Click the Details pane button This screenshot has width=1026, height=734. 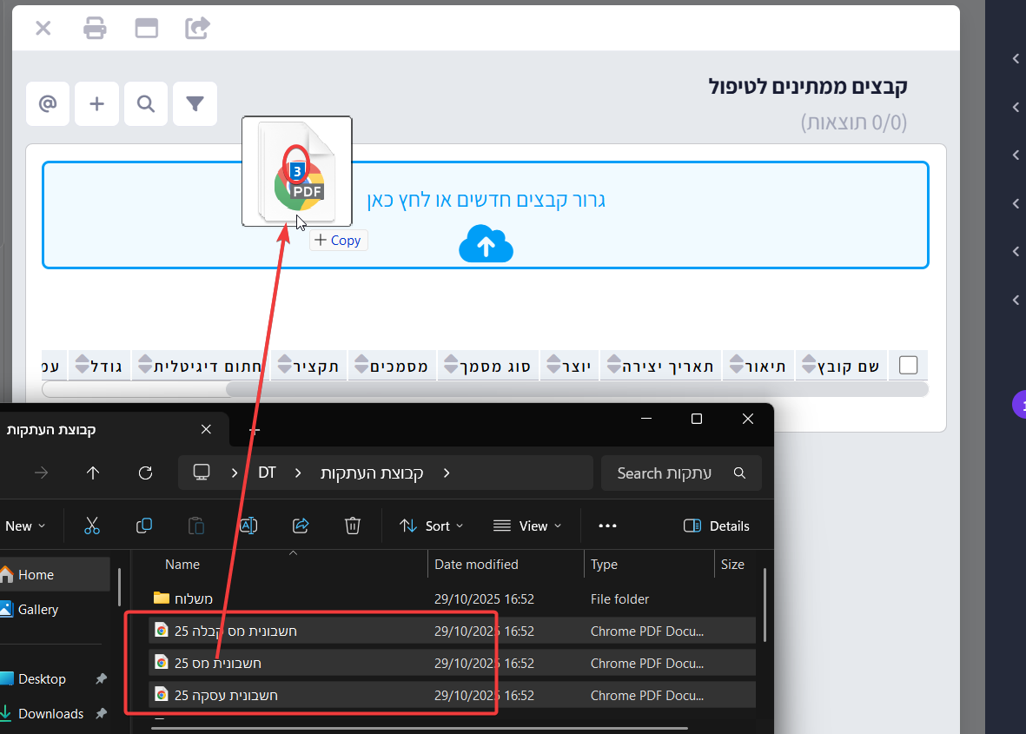[717, 526]
